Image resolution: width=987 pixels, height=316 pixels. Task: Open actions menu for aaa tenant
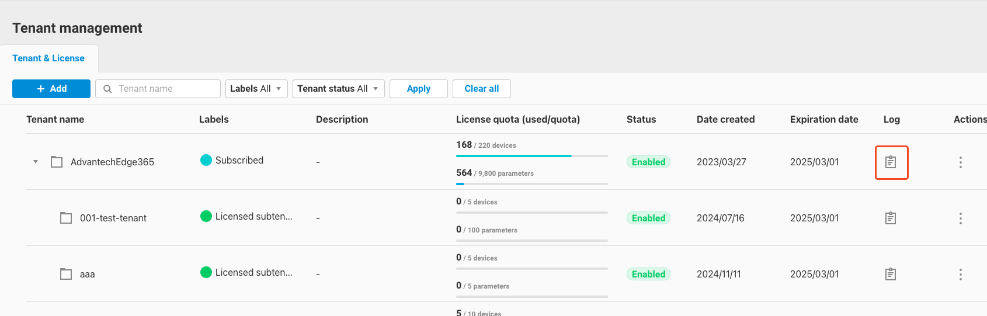click(960, 275)
